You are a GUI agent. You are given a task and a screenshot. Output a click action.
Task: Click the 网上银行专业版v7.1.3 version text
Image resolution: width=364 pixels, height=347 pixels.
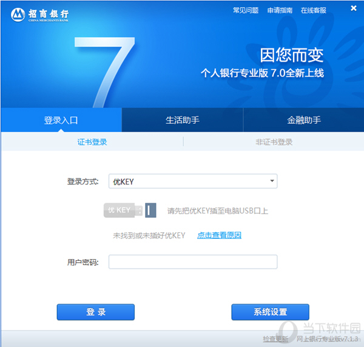coord(327,339)
